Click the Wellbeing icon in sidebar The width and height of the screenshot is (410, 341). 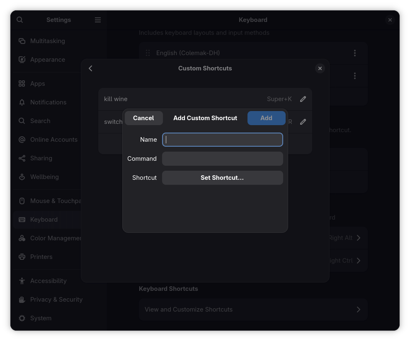[22, 177]
